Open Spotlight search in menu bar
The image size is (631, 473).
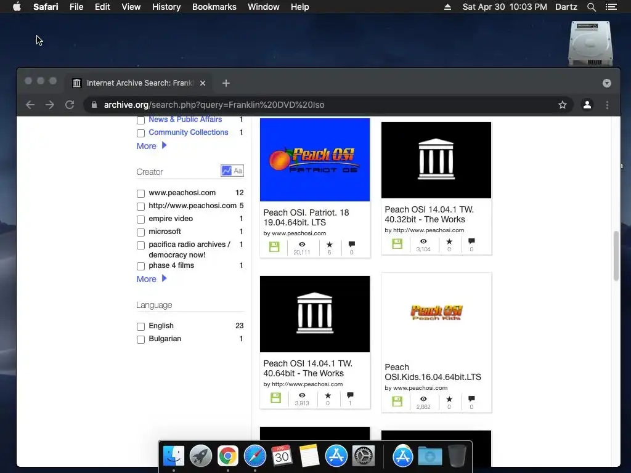point(591,7)
